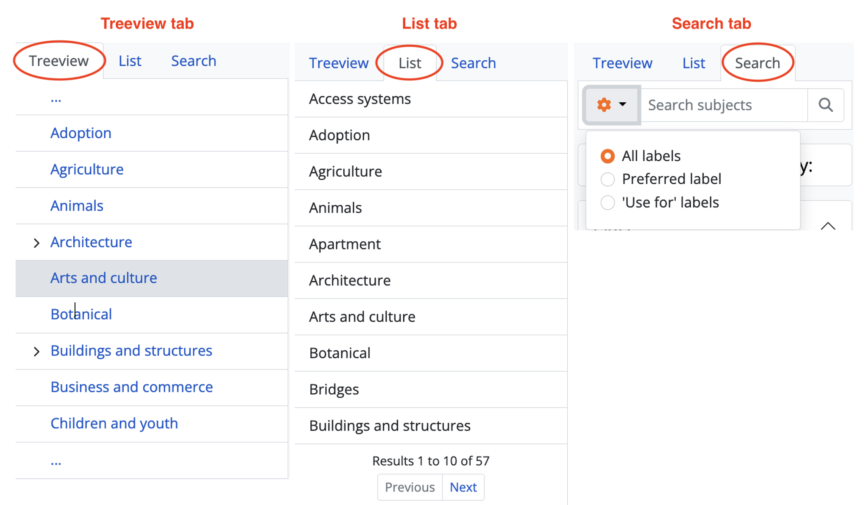Open the circled Search tab

[x=757, y=63]
